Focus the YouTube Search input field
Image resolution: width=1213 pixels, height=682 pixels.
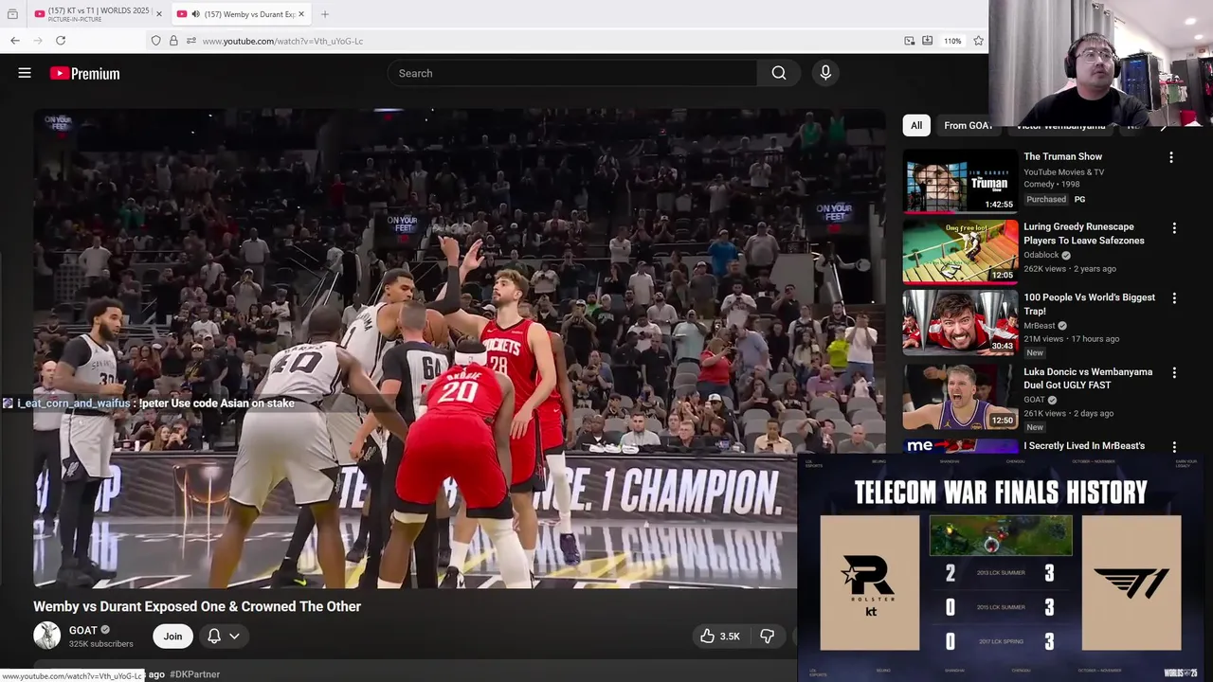tap(571, 73)
